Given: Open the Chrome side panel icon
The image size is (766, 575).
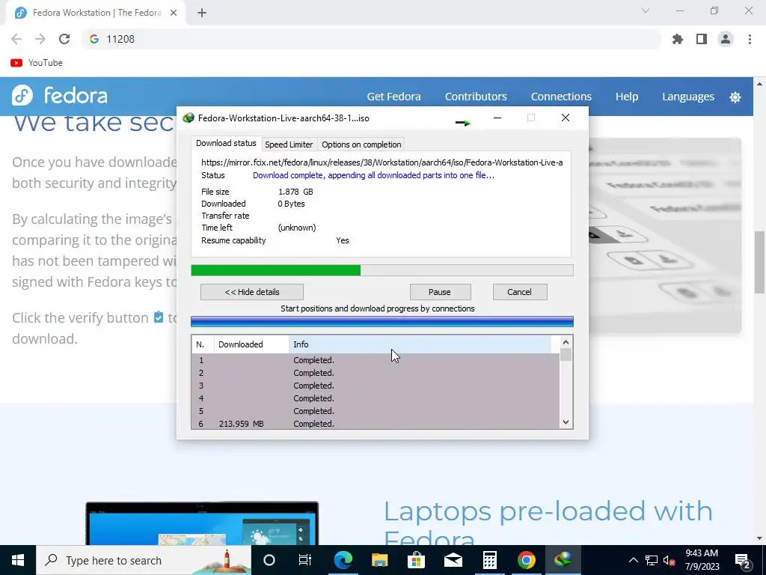Looking at the screenshot, I should (x=702, y=39).
